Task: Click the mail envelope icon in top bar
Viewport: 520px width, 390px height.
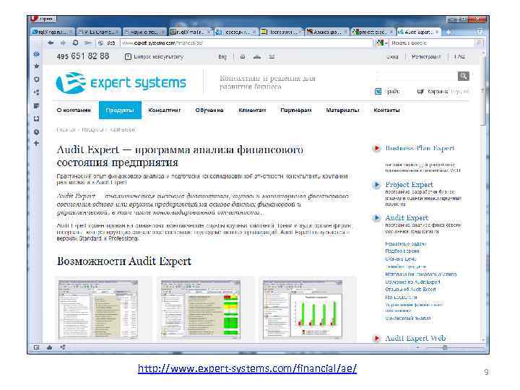Action: point(272,57)
